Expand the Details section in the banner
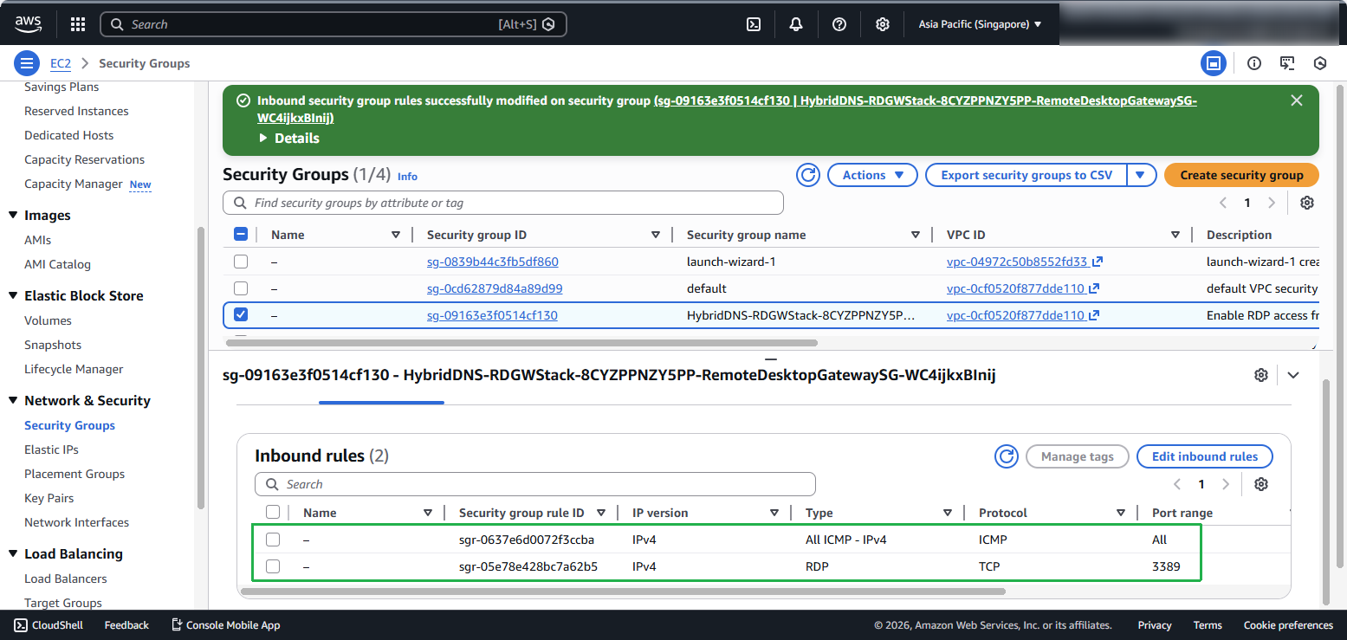 point(289,139)
